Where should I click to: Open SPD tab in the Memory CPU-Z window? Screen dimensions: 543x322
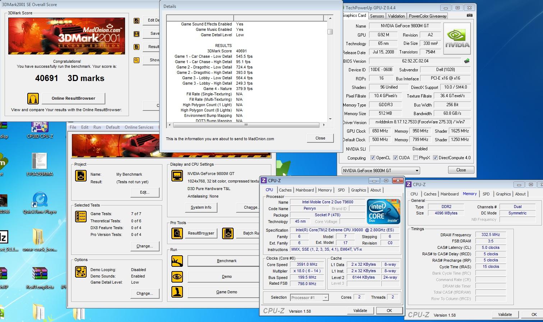click(x=486, y=194)
